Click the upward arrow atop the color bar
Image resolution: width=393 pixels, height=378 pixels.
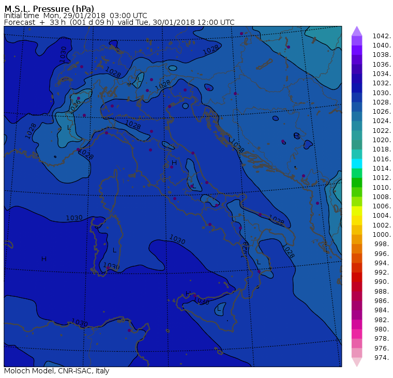[x=357, y=31]
